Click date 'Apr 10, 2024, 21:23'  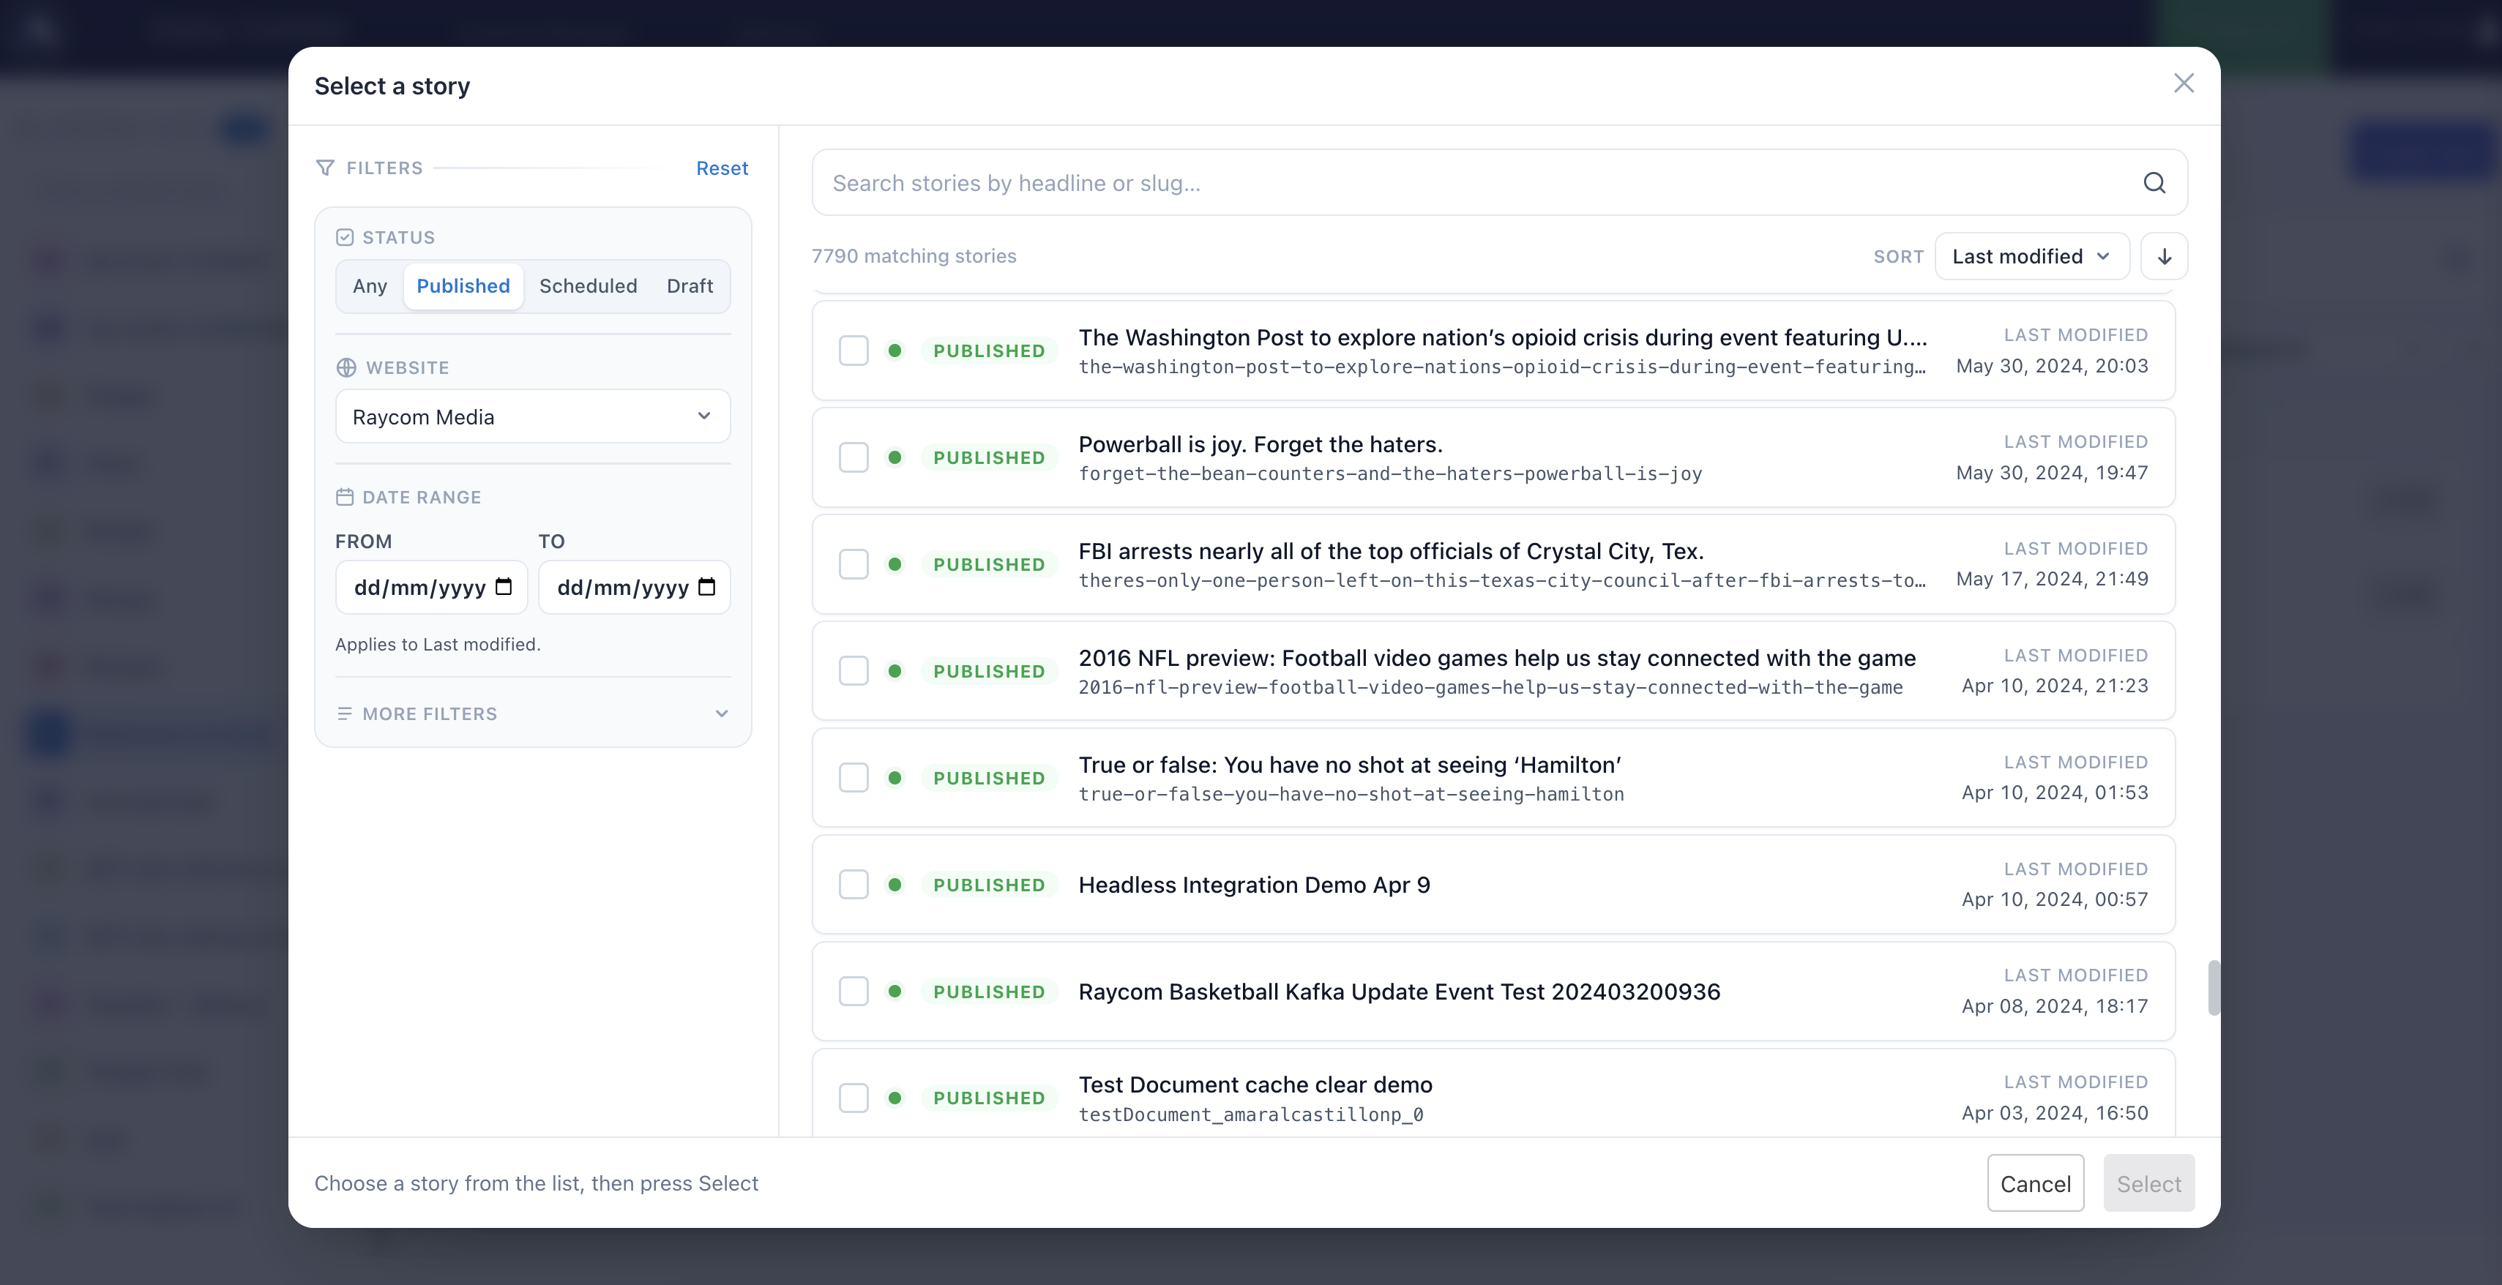2055,686
